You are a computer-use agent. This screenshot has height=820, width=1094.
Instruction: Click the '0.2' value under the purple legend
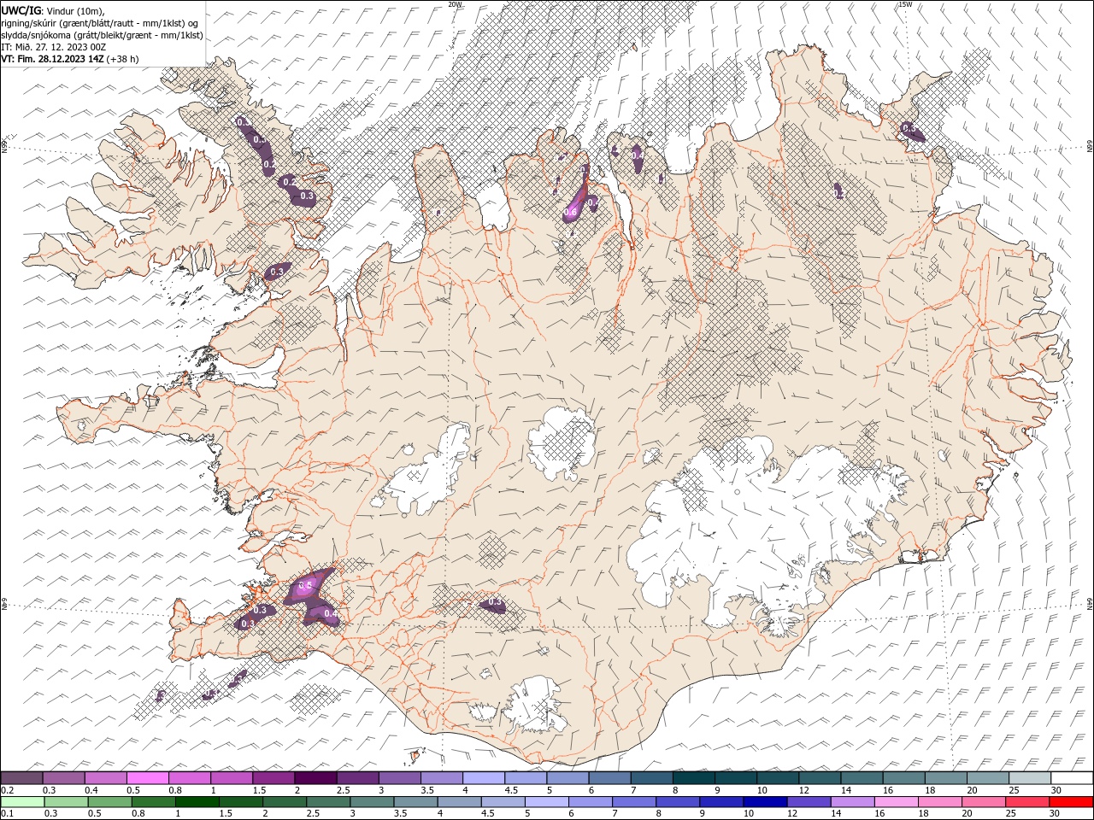(x=7, y=790)
